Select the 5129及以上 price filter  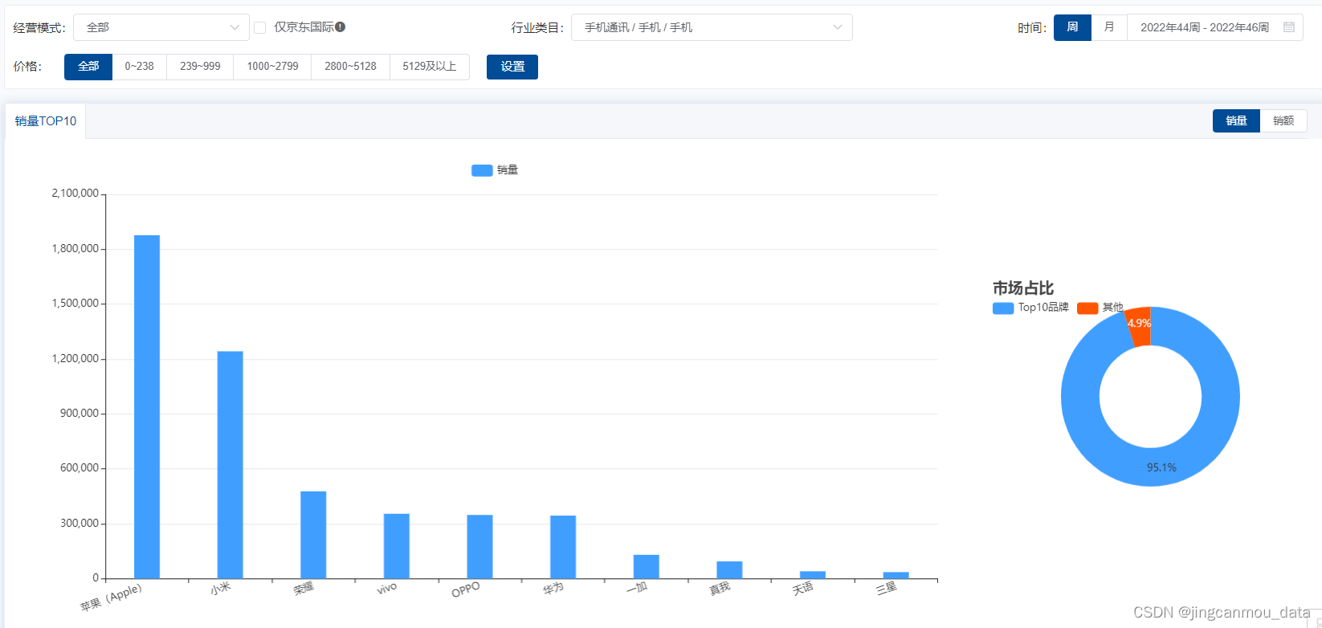[430, 67]
